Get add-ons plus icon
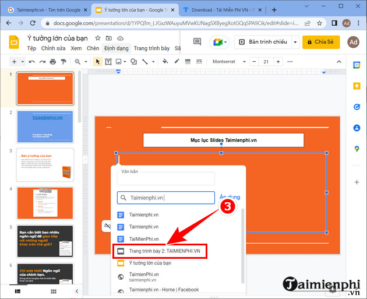The image size is (367, 299). pyautogui.click(x=357, y=182)
